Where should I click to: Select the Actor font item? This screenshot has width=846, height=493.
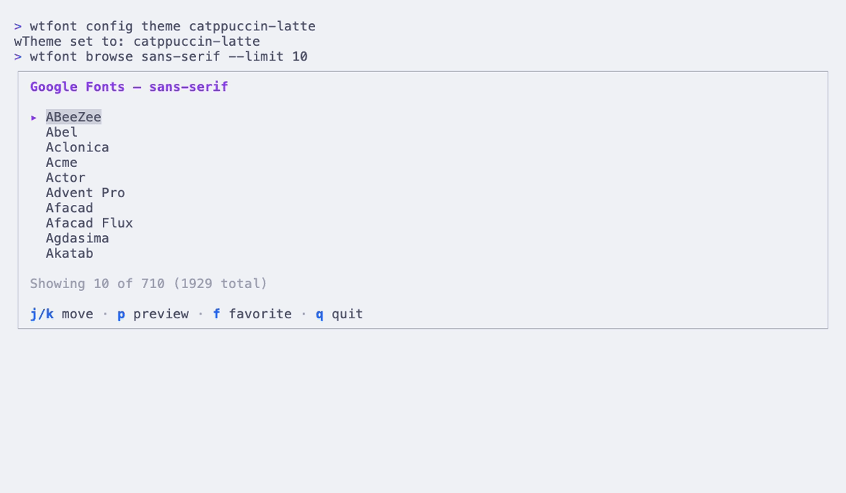[66, 177]
